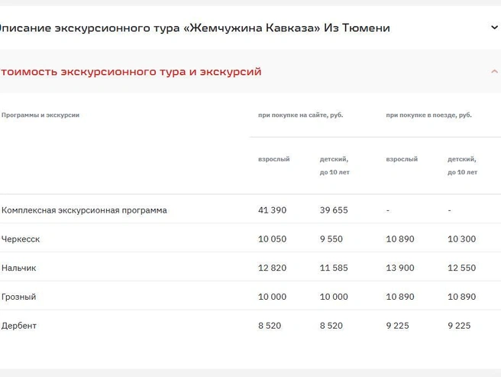Select Грозный child site price 10 000
The width and height of the screenshot is (501, 377).
334,297
